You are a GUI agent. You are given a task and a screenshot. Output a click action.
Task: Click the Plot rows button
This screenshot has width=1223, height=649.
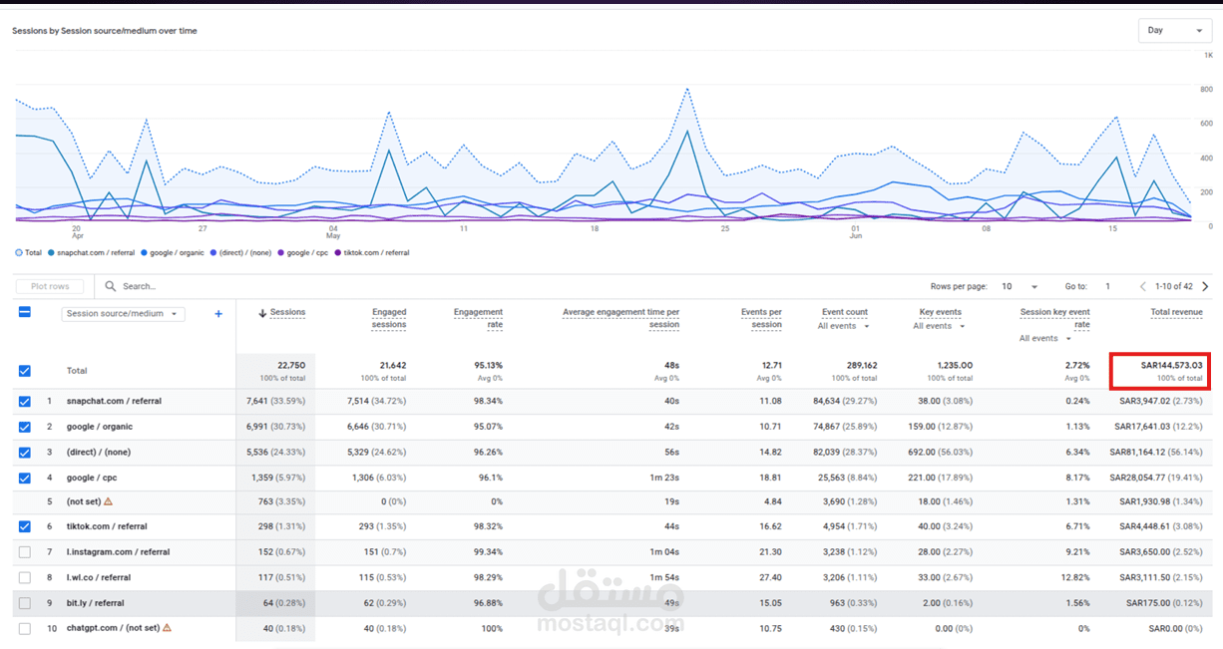click(x=51, y=286)
